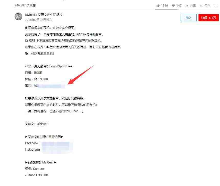Click the red 订阅 subscribe button
The height and width of the screenshot is (186, 220).
pyautogui.click(x=208, y=18)
